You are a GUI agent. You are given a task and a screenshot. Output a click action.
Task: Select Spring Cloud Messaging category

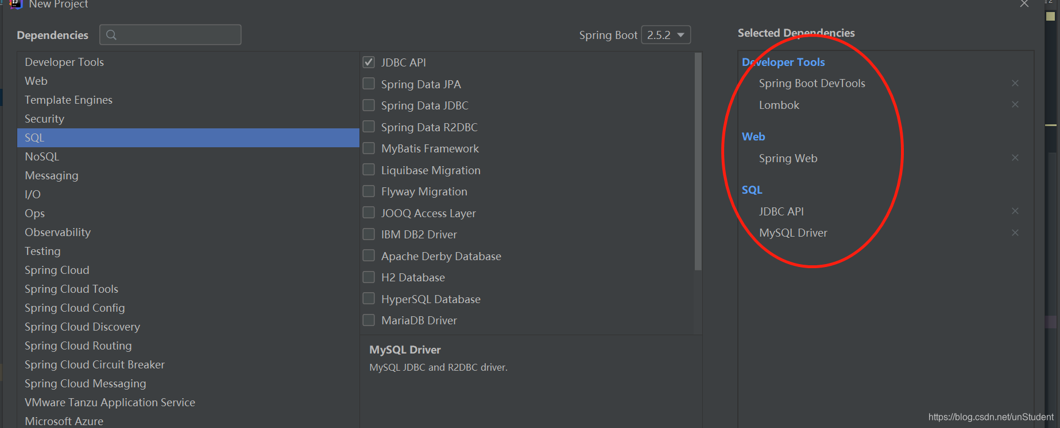tap(188, 383)
